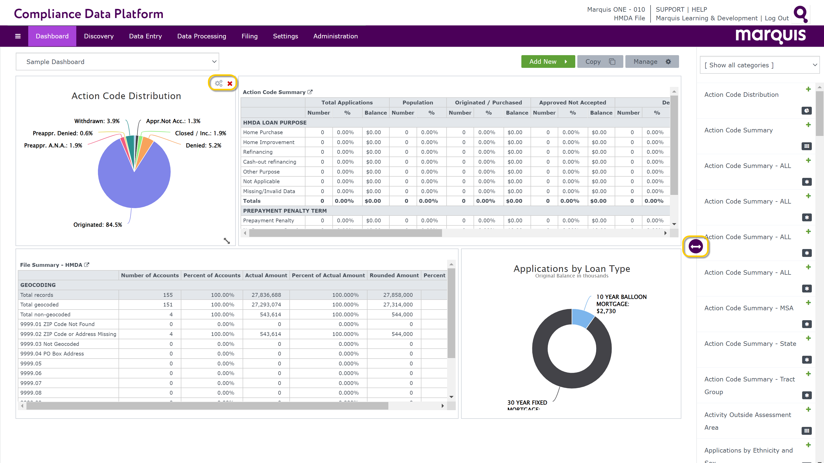
Task: Click 'Action Code Summary - MSA' list item
Action: coord(749,308)
